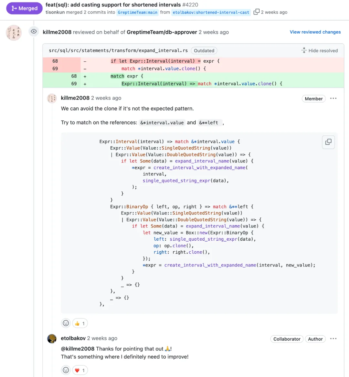The height and width of the screenshot is (377, 349).
Task: Add emoji reaction to etolbakov's comment
Action: pos(66,370)
